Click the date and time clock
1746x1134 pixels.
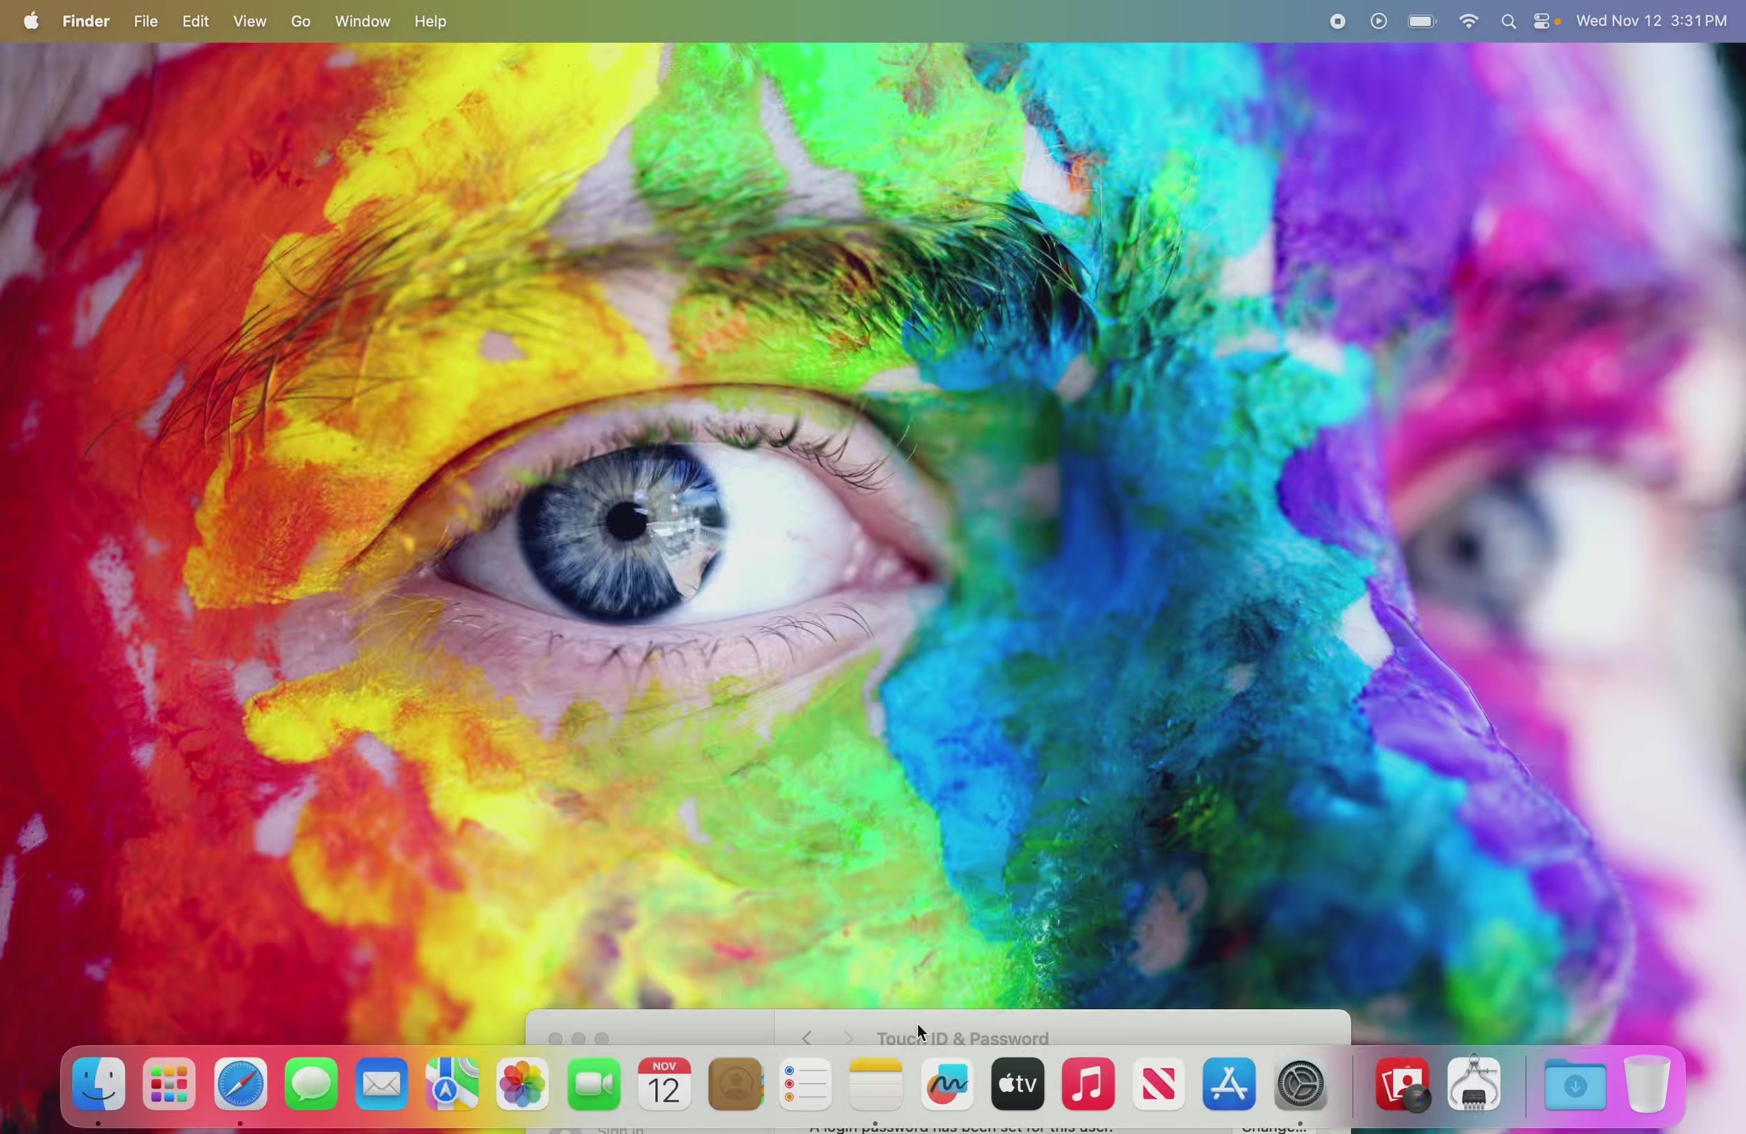click(1652, 22)
